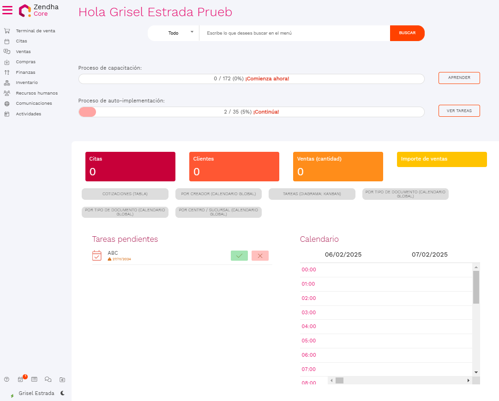The image size is (499, 401).
Task: Toggle dark mode with moon icon
Action: (x=62, y=393)
